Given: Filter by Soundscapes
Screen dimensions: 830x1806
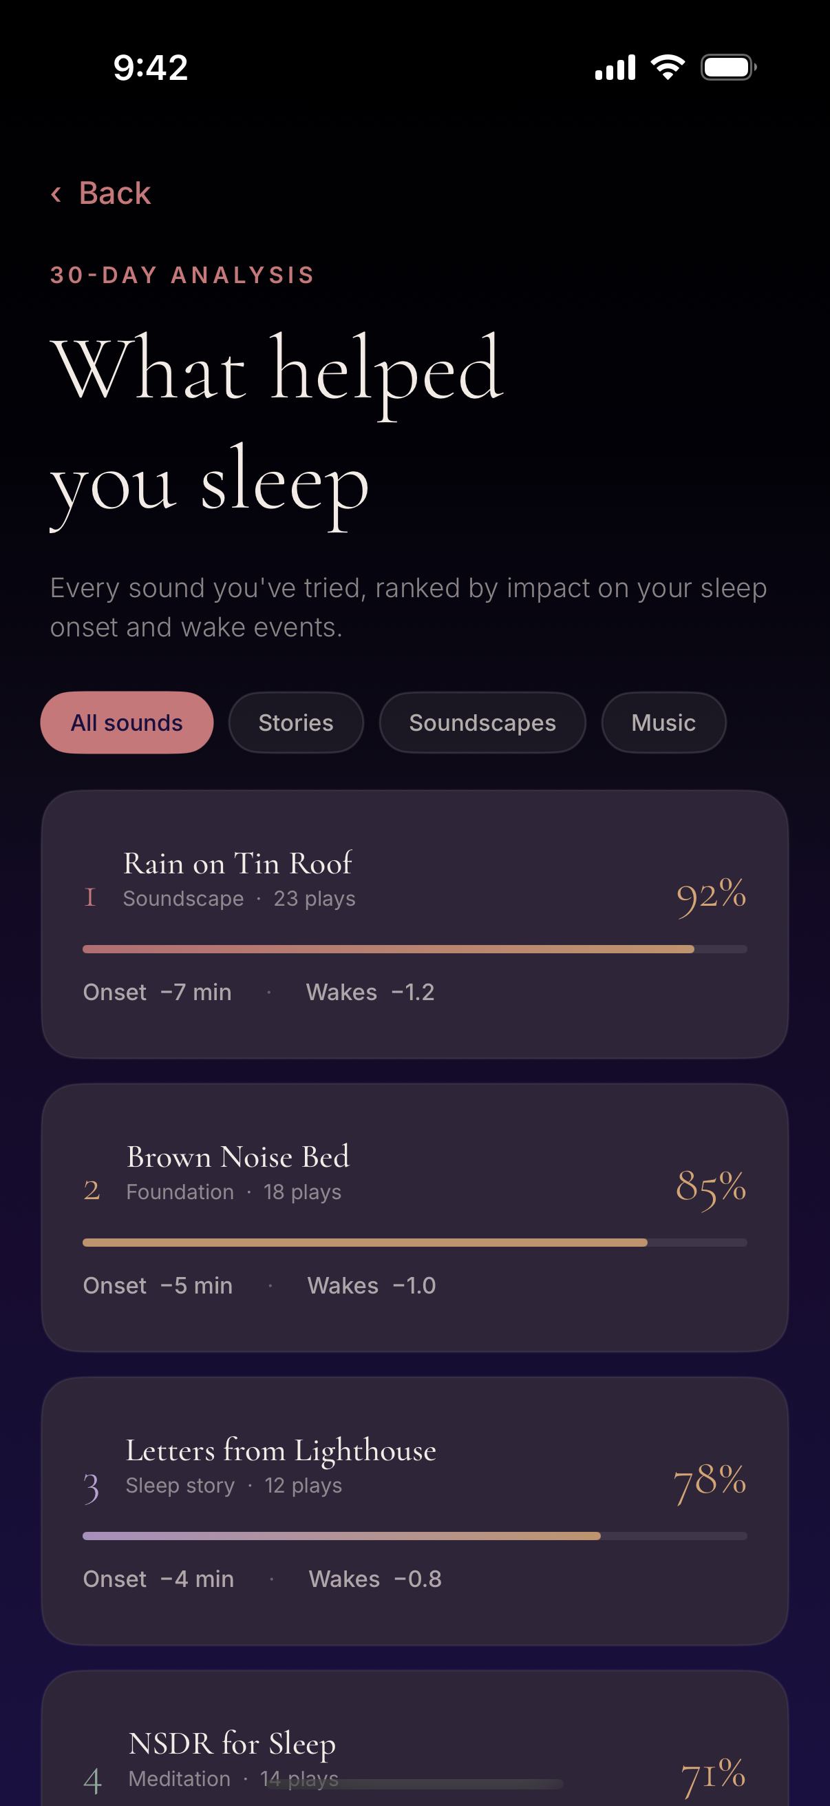Looking at the screenshot, I should 482,723.
